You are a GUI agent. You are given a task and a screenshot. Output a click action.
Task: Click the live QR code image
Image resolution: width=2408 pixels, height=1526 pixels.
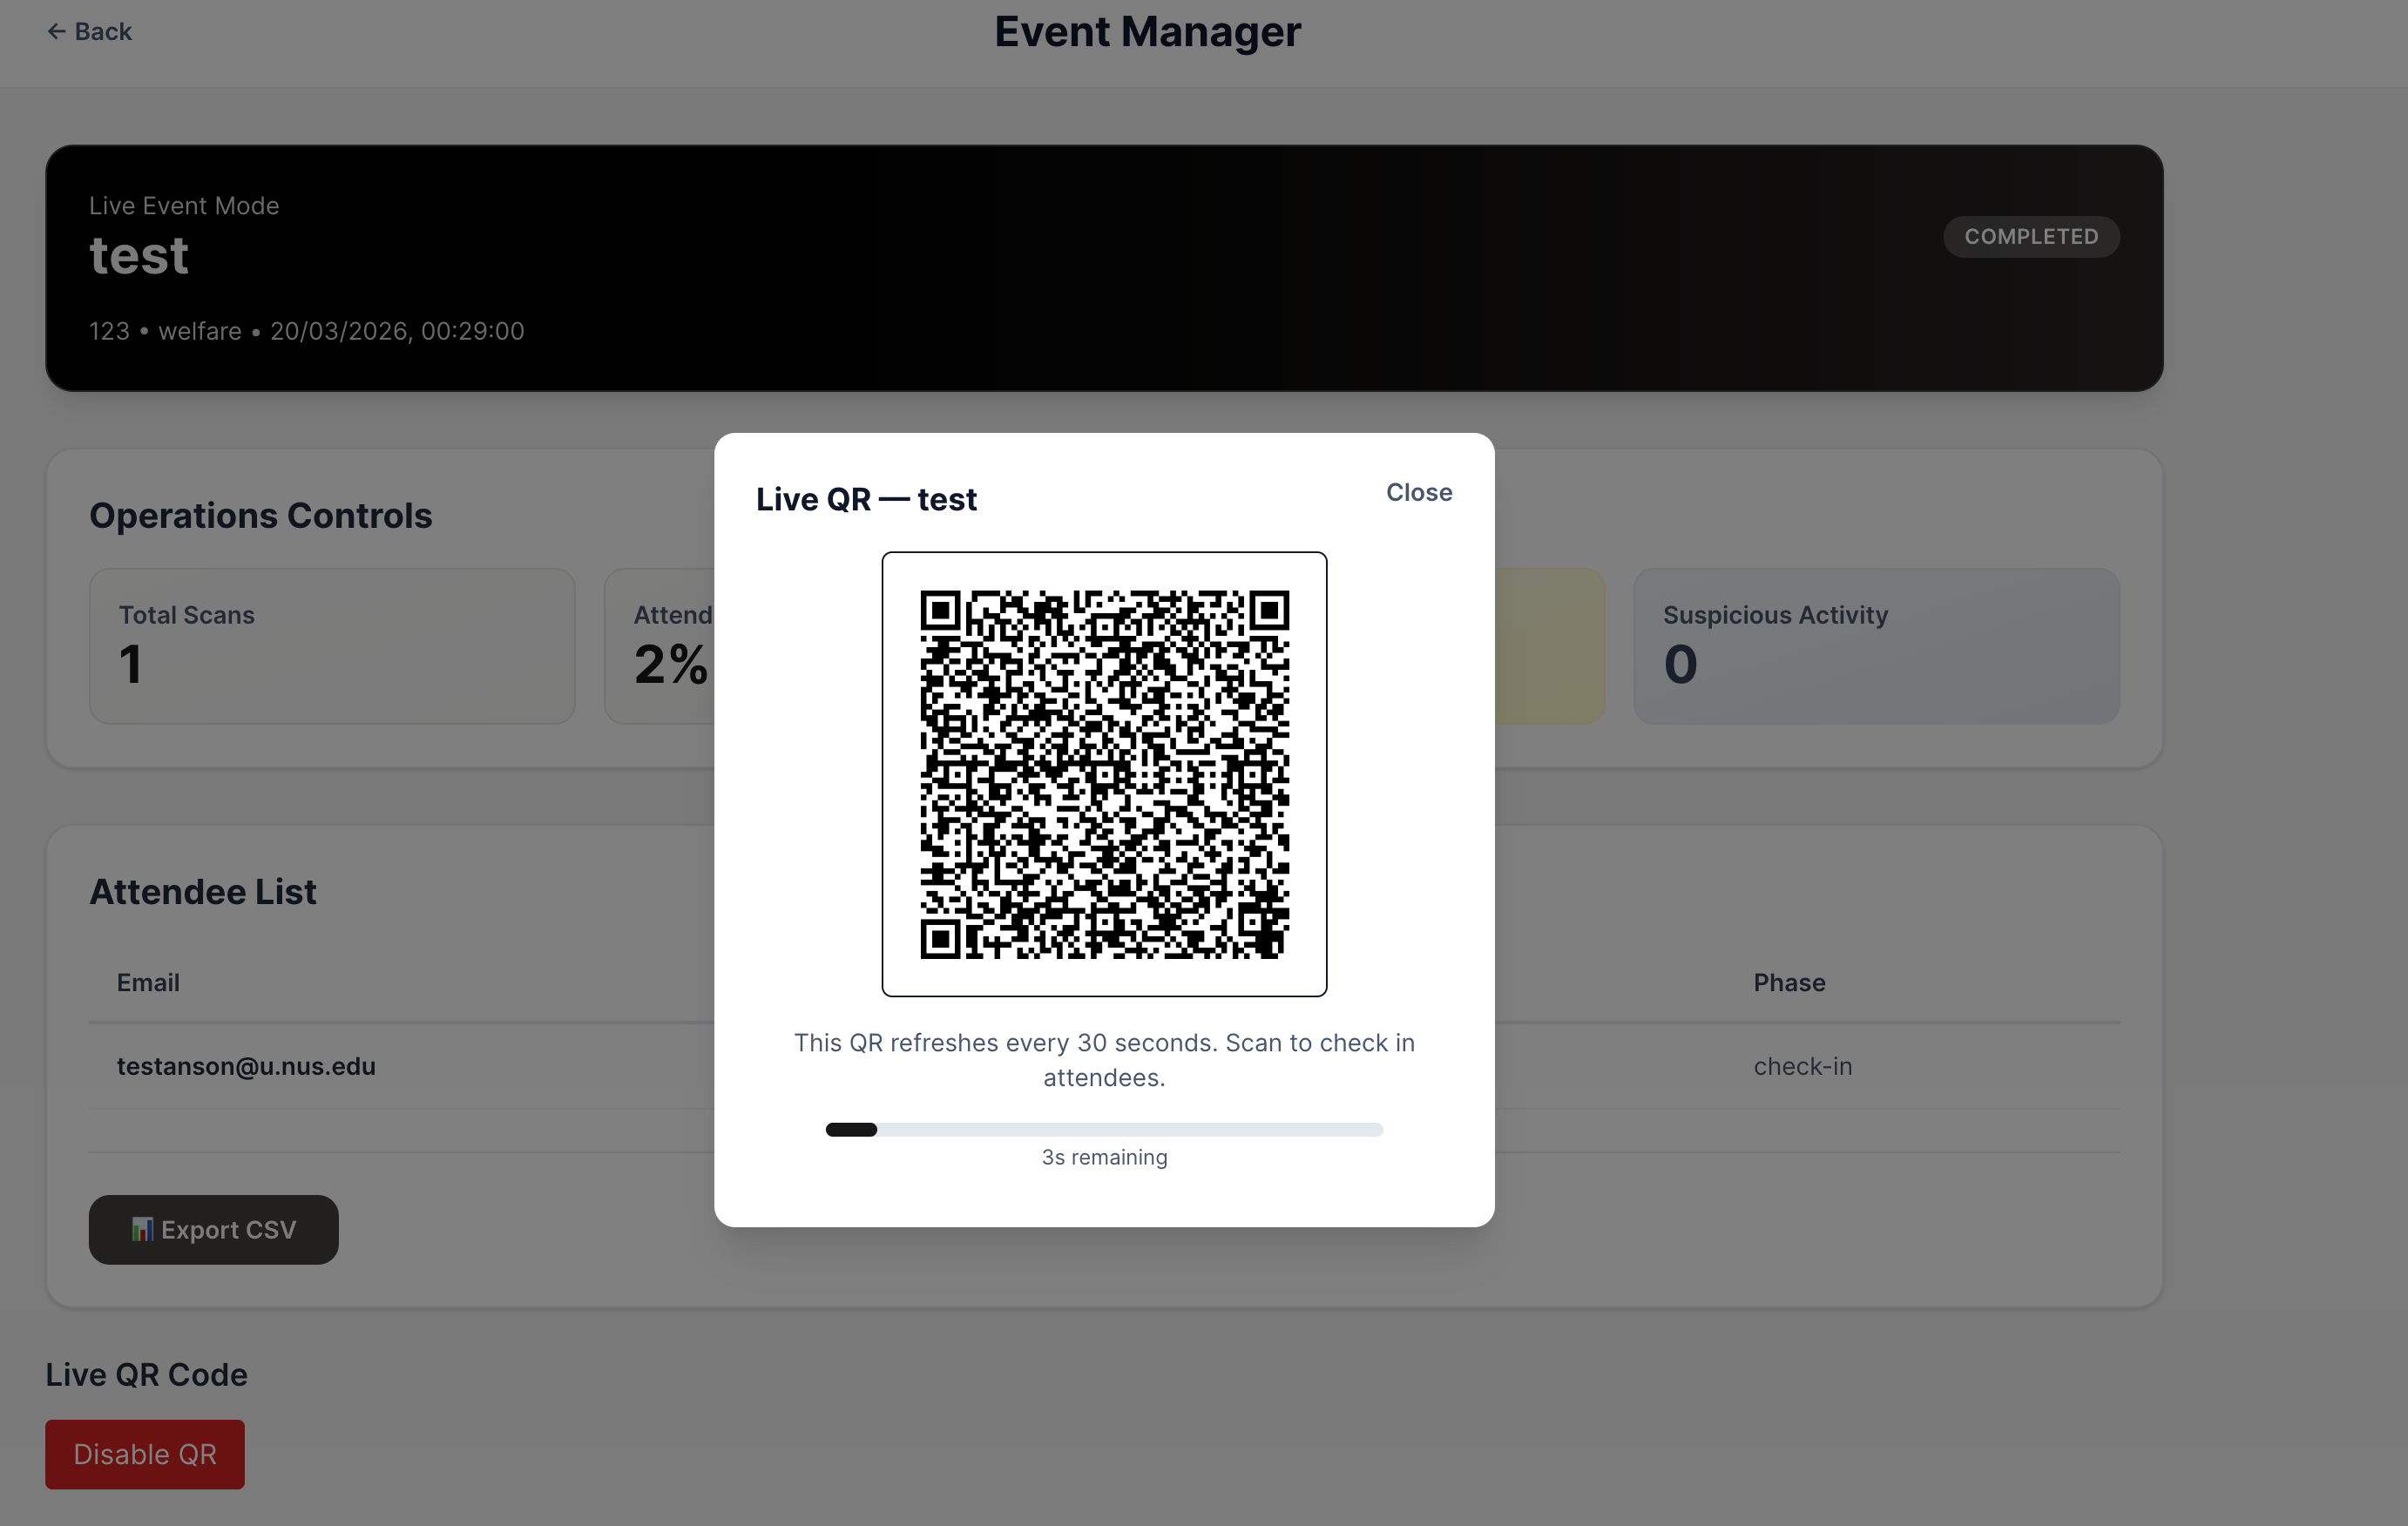[1104, 774]
